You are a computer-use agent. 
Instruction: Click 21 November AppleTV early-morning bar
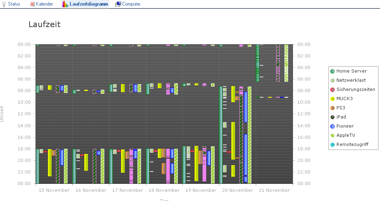tap(286, 63)
